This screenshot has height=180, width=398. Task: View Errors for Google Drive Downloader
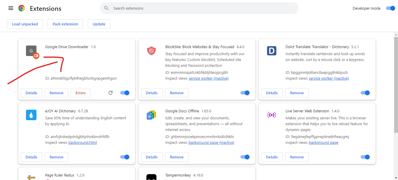80,92
